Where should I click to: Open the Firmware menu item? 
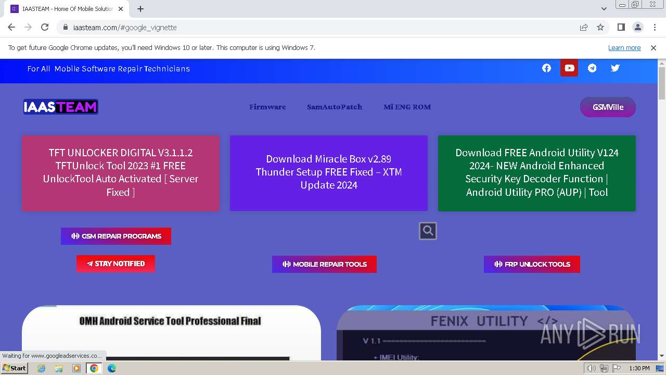pos(267,107)
